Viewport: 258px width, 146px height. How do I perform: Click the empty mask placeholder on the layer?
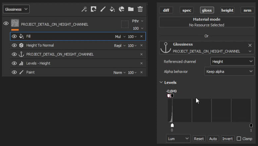(x=125, y=24)
